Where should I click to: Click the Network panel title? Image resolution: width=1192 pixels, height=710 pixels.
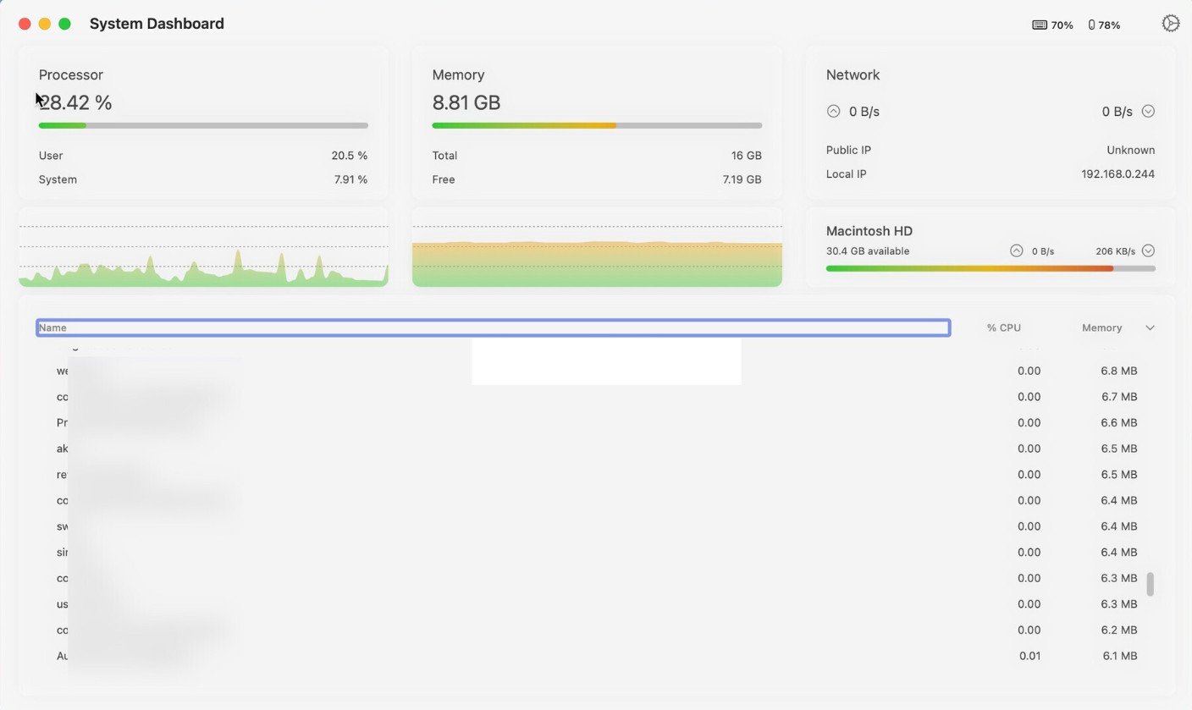coord(853,74)
